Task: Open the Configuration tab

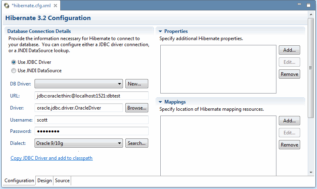Action: (19, 181)
